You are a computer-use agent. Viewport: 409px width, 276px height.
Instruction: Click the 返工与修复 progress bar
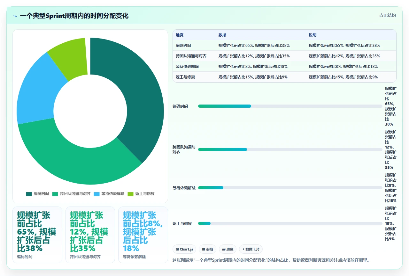[290, 223]
